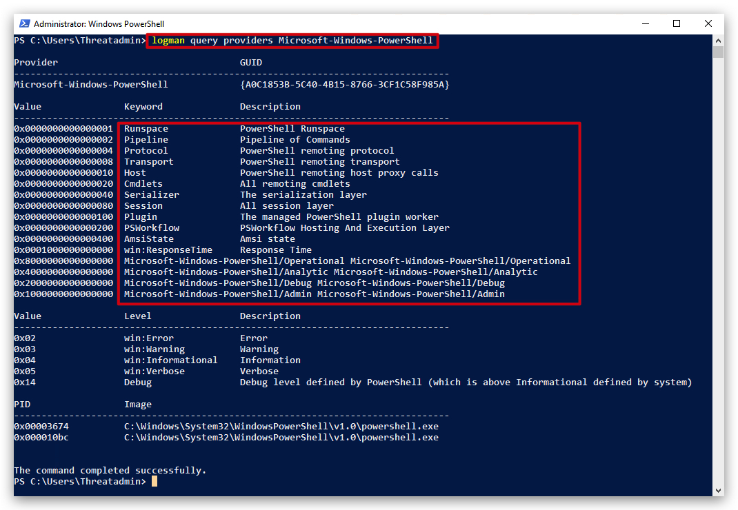The height and width of the screenshot is (510, 738).
Task: Maximize the PowerShell window
Action: [x=677, y=23]
